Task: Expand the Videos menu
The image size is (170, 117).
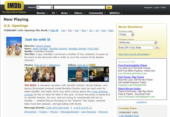Action: 79,13
